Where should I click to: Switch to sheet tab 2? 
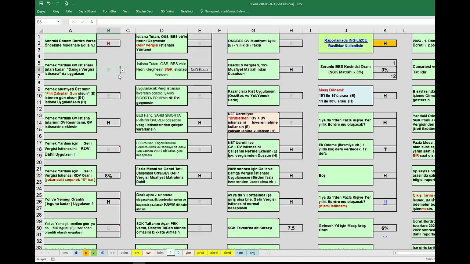178,253
